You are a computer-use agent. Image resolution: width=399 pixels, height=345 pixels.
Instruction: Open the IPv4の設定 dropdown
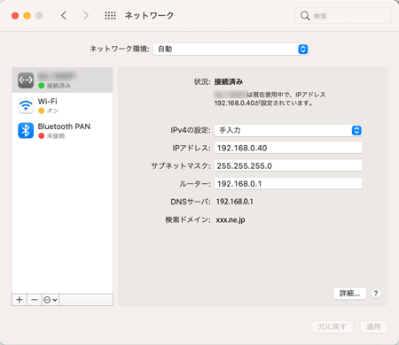click(288, 130)
